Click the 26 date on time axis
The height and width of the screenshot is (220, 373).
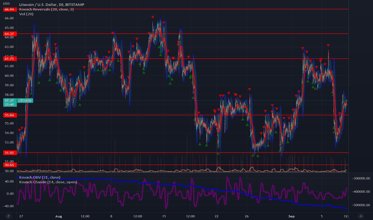click(x=247, y=216)
